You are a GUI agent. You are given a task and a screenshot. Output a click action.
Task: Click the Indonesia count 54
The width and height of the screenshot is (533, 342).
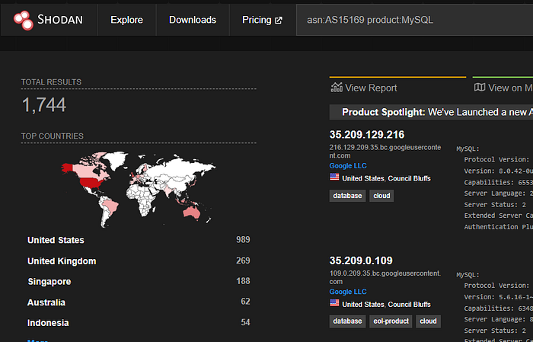[245, 322]
